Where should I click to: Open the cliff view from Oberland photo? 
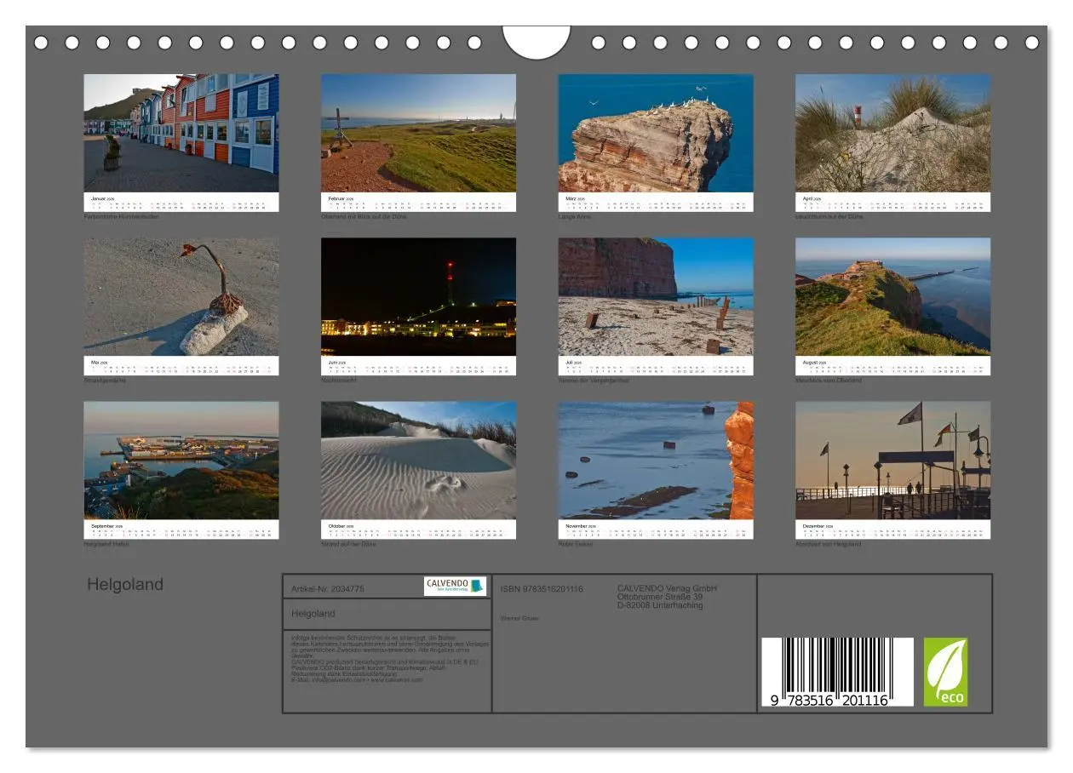pos(892,296)
